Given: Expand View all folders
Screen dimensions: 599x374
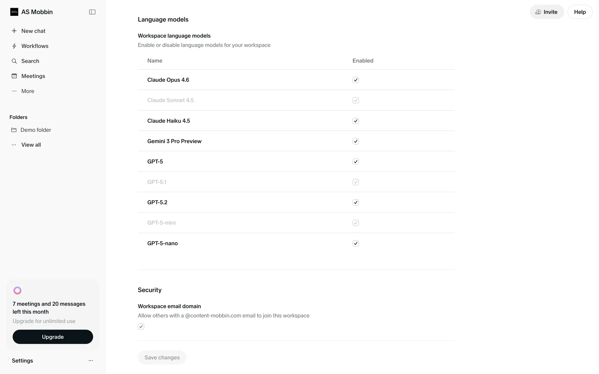Looking at the screenshot, I should (31, 145).
